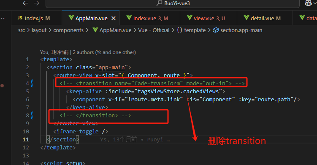Click the changed-line marker on line 4
This screenshot has height=165, width=317.
coord(32,83)
